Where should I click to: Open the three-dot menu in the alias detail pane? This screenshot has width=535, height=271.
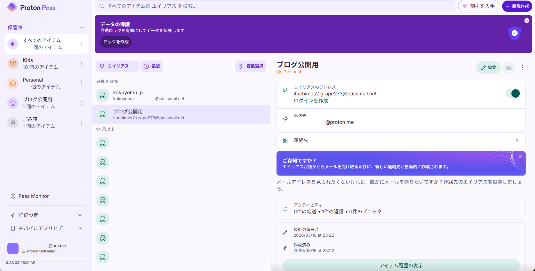click(522, 68)
